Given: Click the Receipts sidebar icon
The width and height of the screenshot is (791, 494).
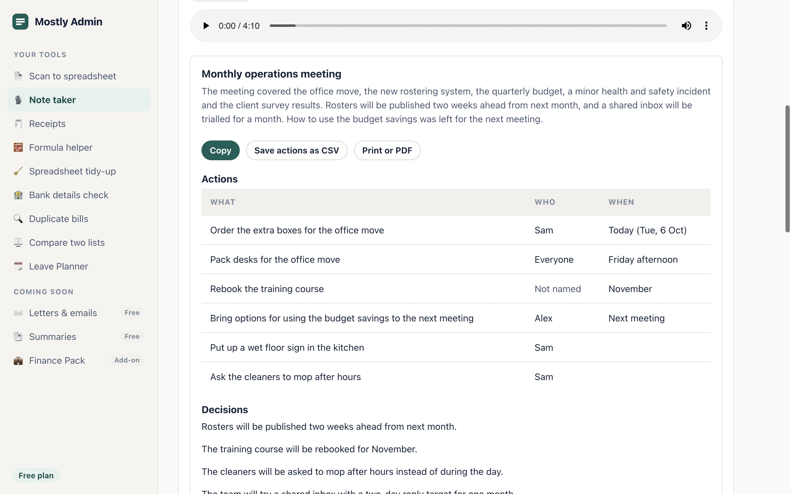Looking at the screenshot, I should [18, 124].
